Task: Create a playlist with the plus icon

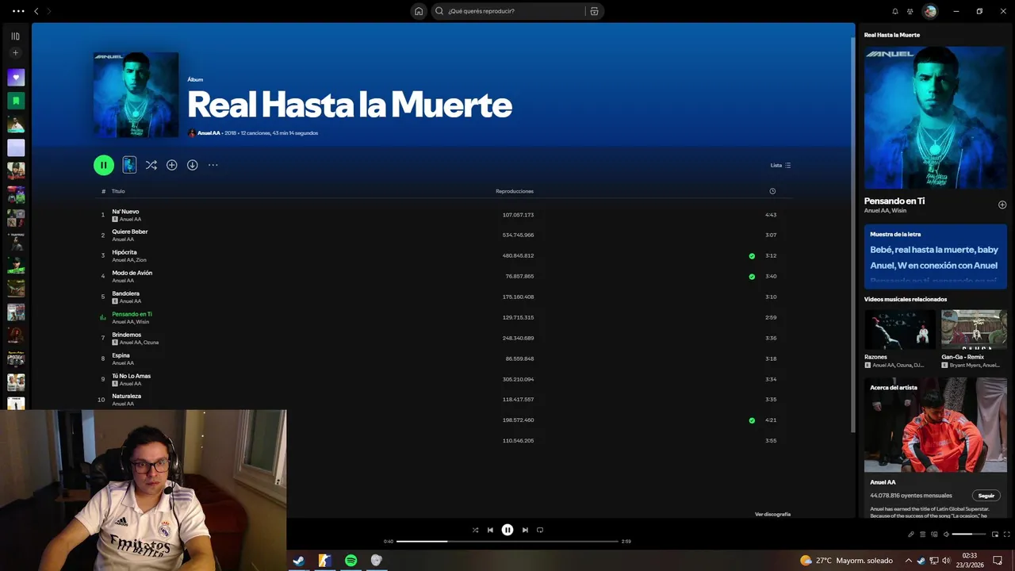Action: coord(15,53)
